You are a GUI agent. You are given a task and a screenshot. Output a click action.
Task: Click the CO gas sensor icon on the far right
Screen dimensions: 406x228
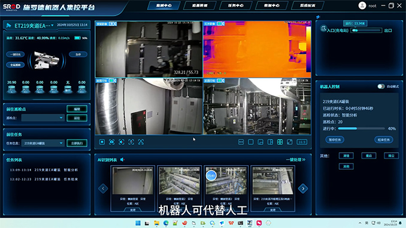pyautogui.click(x=82, y=89)
